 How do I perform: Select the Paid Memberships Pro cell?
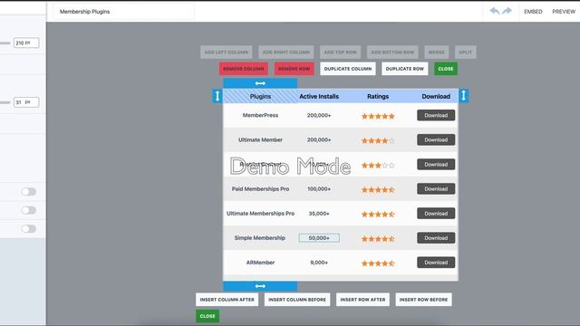tap(260, 189)
